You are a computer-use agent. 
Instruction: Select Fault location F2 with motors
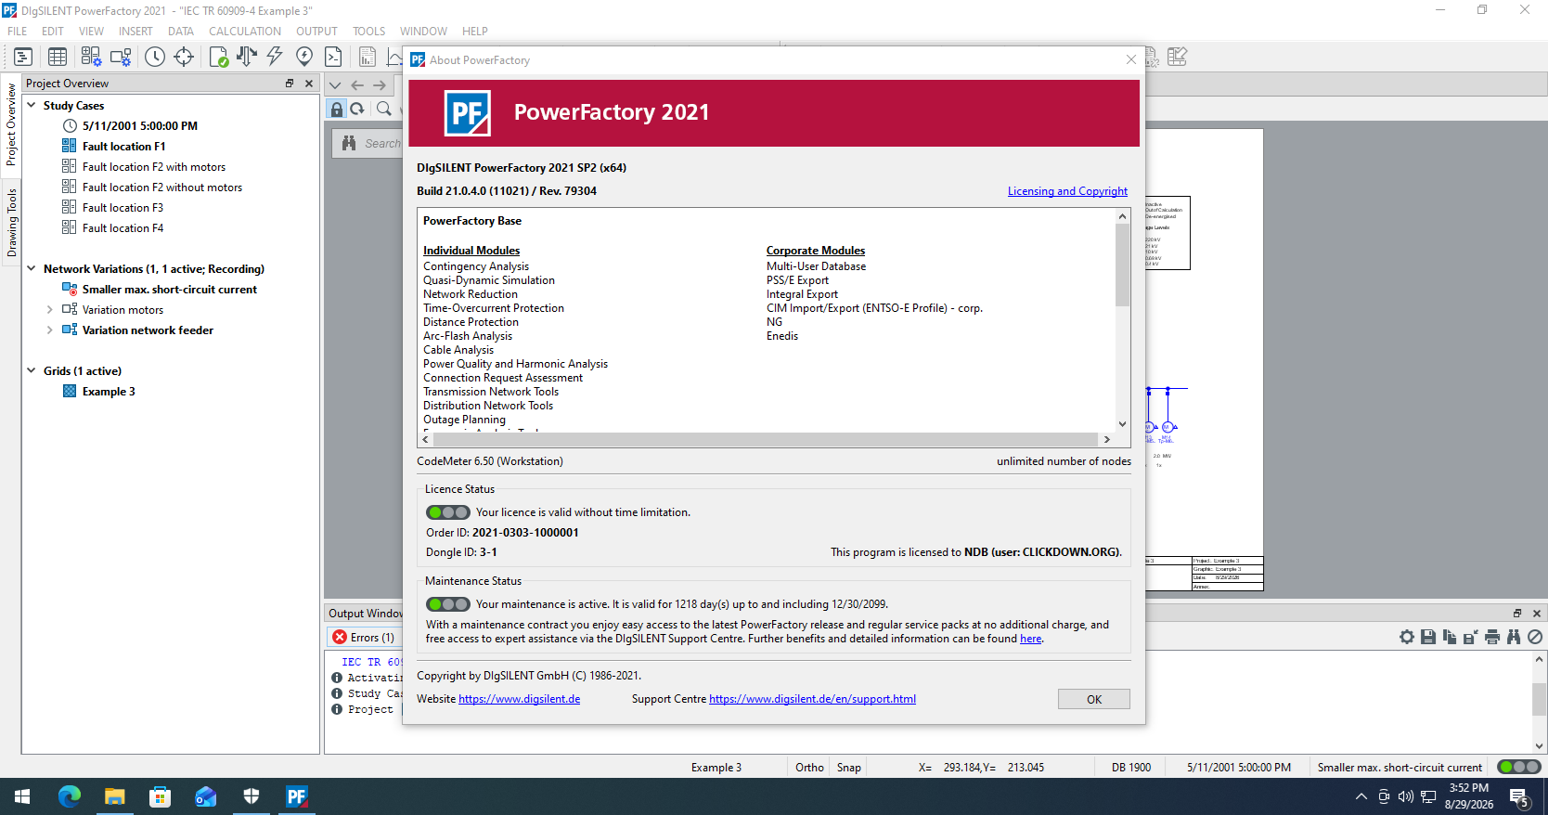153,166
